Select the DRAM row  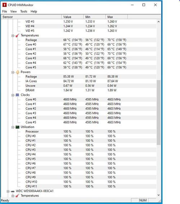[x=91, y=90]
